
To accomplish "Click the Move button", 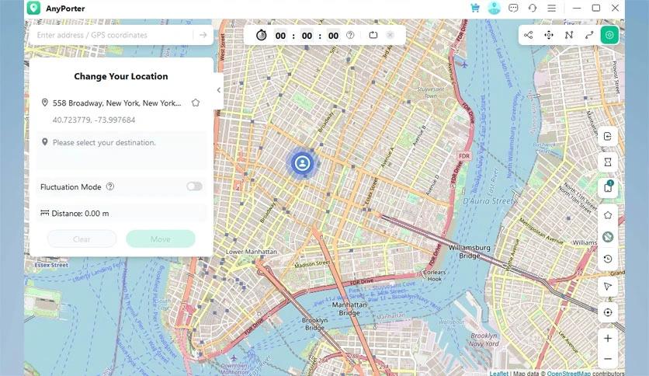I will coord(161,239).
